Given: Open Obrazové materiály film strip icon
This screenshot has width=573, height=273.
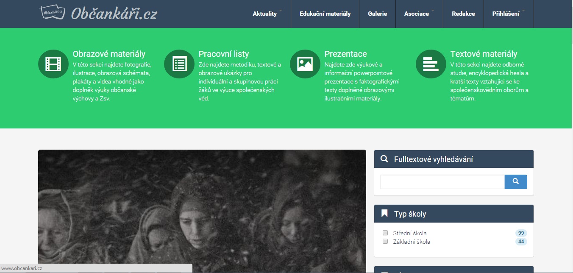Looking at the screenshot, I should pos(53,64).
